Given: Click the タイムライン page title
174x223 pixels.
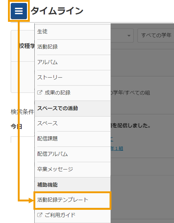Looking at the screenshot, I should click(x=57, y=11).
